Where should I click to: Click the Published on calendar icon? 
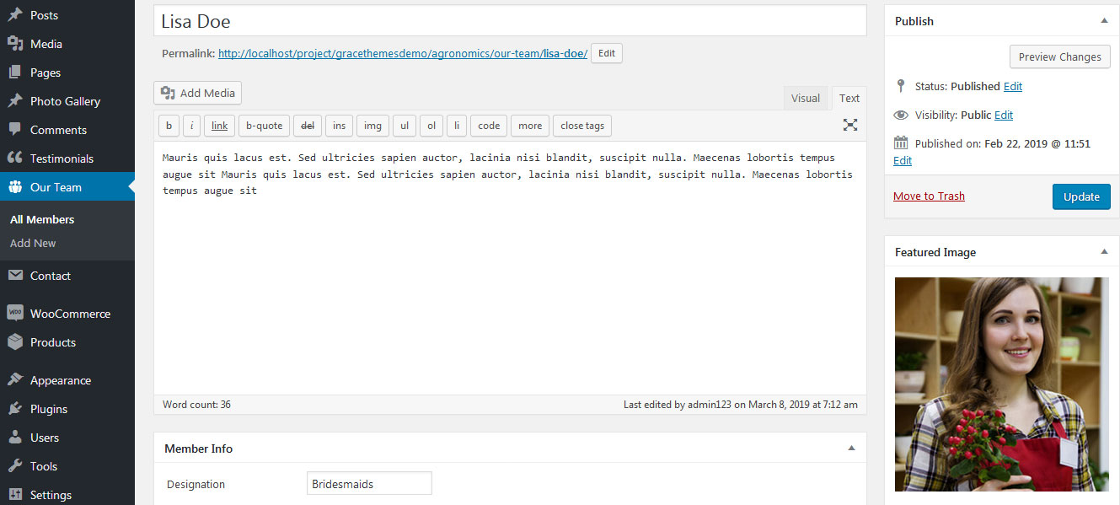click(x=901, y=142)
